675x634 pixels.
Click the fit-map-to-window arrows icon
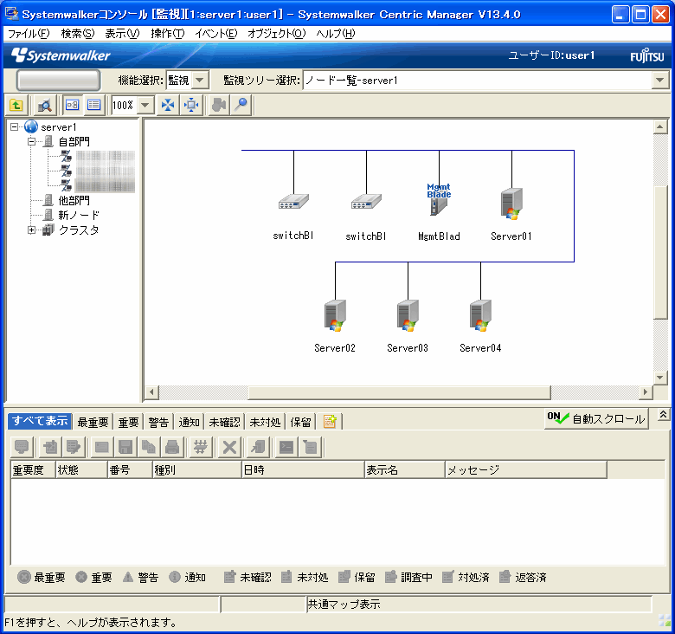click(x=168, y=105)
